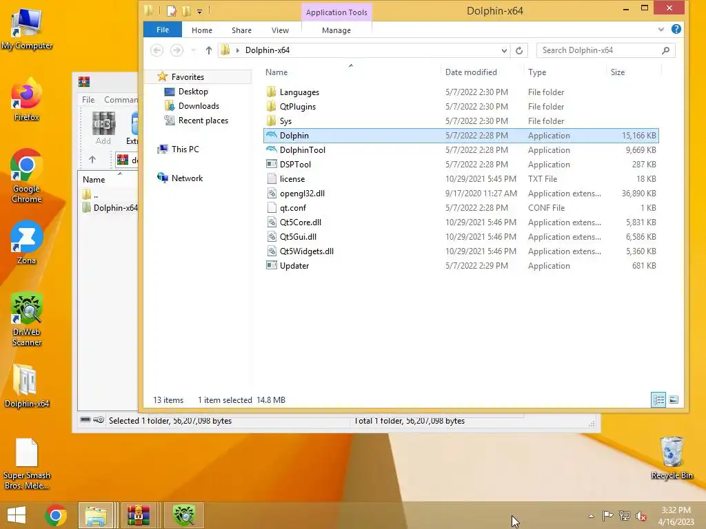This screenshot has height=529, width=706.
Task: Sort by the Size column header
Action: [x=617, y=72]
